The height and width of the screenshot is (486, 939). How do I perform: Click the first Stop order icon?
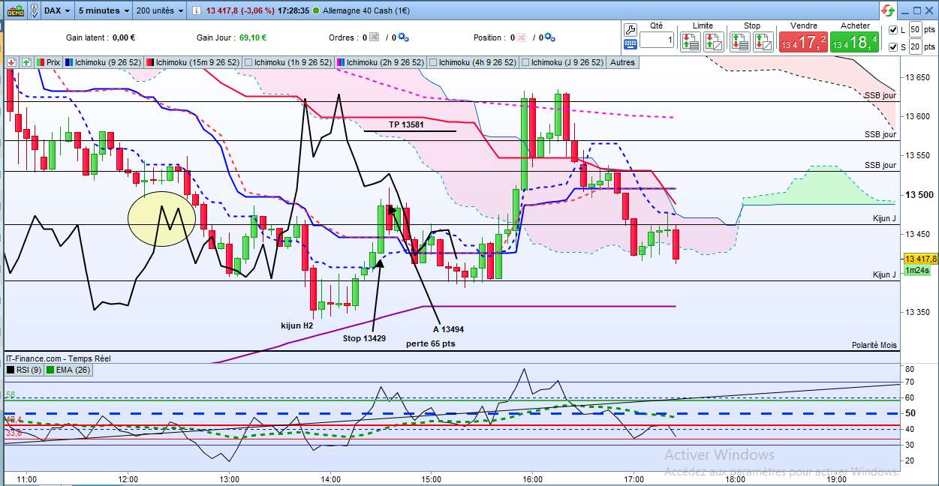(739, 42)
